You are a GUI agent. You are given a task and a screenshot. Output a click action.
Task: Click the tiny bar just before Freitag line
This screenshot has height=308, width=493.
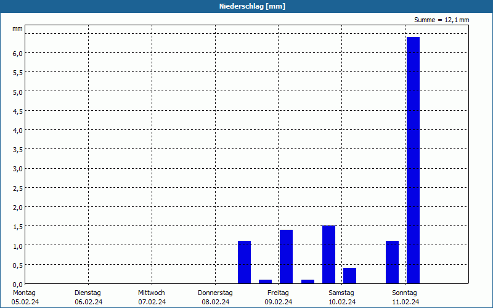(266, 282)
